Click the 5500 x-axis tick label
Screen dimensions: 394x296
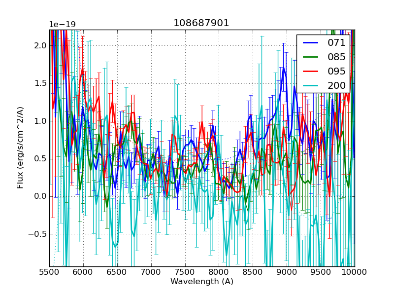coord(49,272)
